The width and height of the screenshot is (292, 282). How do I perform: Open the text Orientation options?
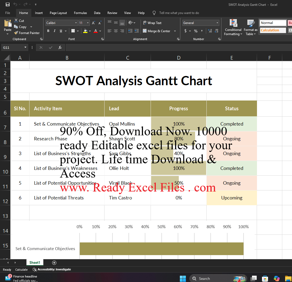coord(132,23)
